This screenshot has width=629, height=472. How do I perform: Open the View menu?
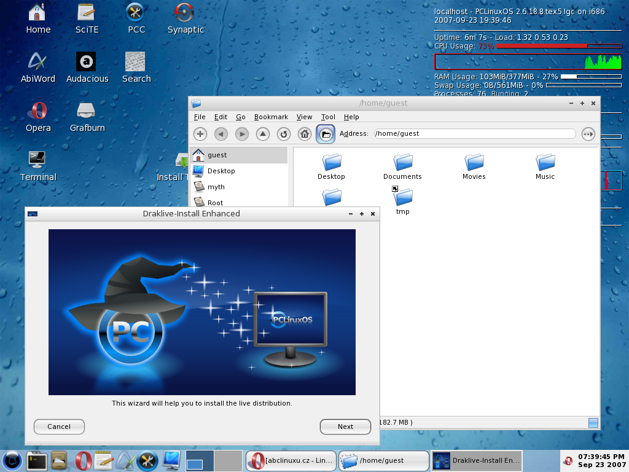[x=304, y=117]
